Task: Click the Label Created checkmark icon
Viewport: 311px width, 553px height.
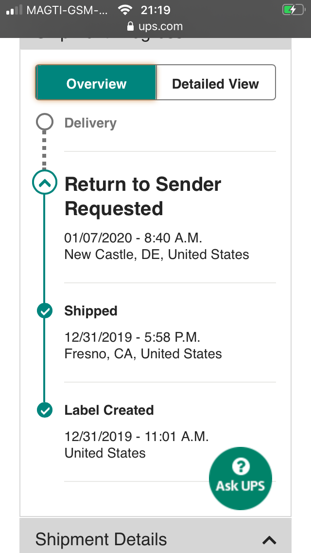Action: click(44, 410)
